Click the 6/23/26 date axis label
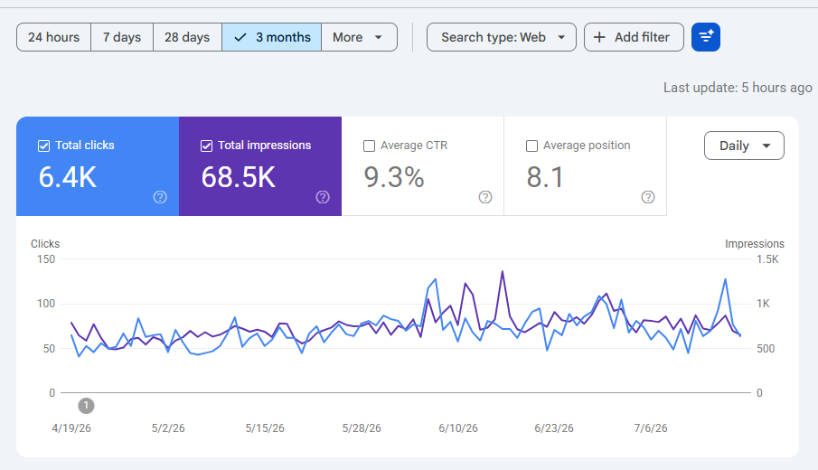 554,428
